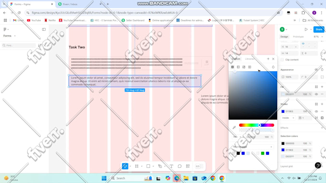Toggle DEEEFF fill visibility eye

pyautogui.click(x=316, y=94)
